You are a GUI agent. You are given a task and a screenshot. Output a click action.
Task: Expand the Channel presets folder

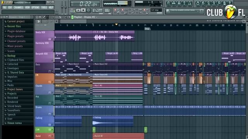point(16,41)
